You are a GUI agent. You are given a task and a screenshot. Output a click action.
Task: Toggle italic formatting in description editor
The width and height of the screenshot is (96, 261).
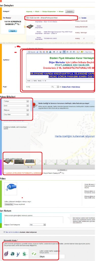(x=57, y=52)
